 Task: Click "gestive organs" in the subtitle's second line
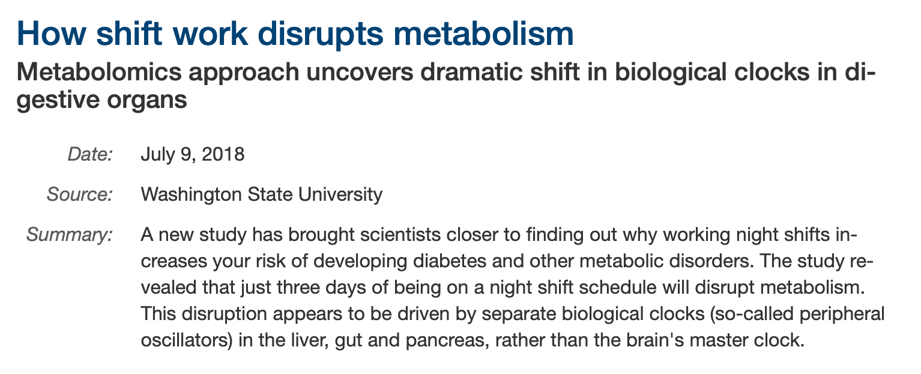[102, 99]
